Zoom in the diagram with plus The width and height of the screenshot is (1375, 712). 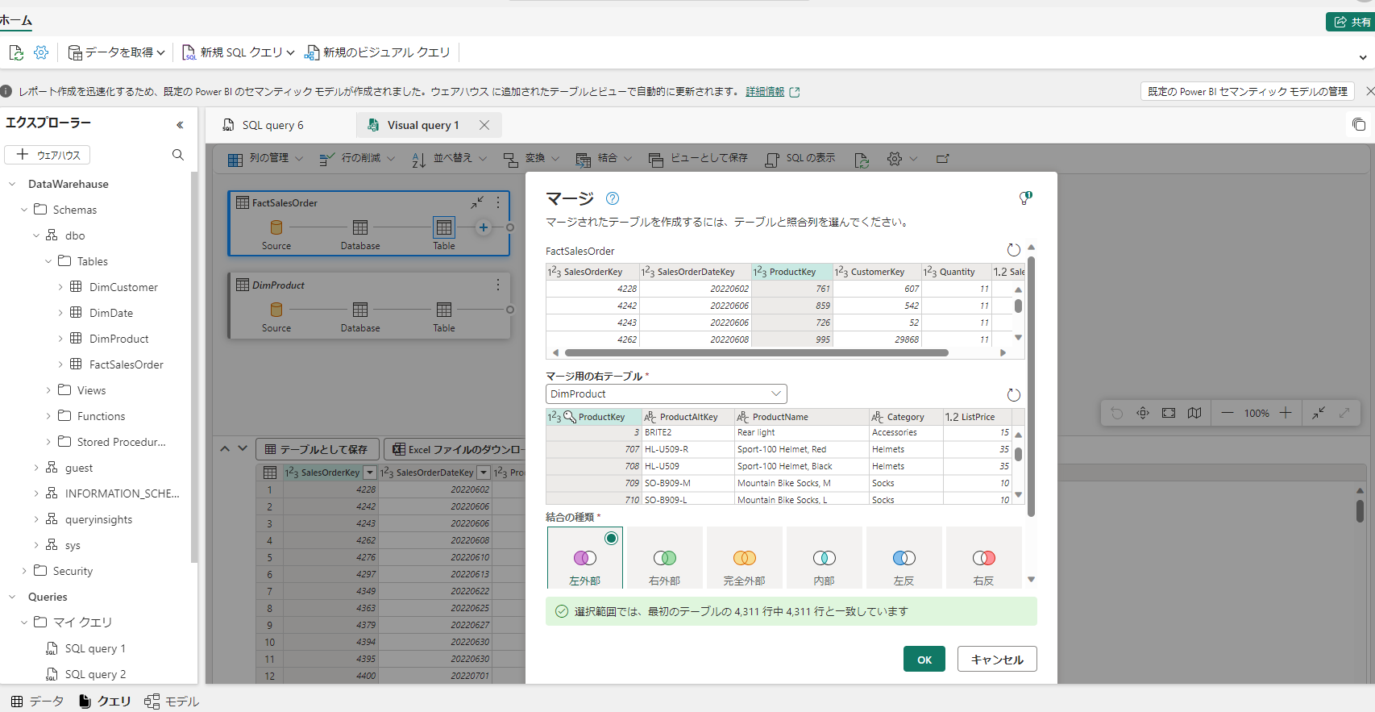click(1286, 413)
